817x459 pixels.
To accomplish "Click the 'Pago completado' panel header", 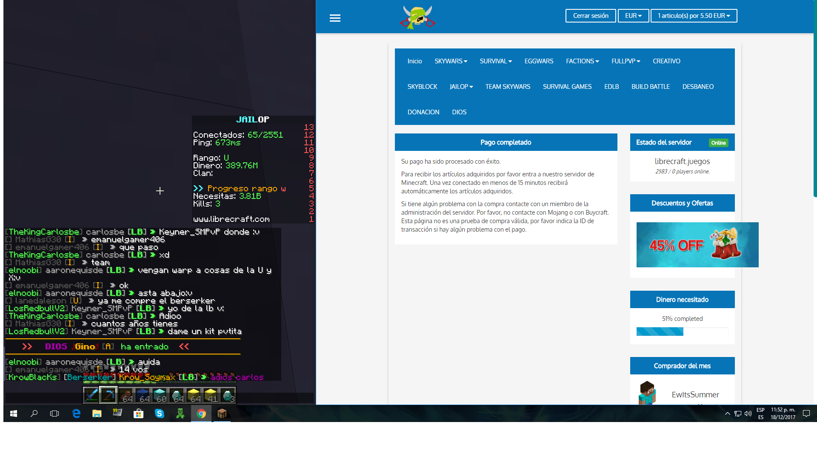I will [506, 142].
